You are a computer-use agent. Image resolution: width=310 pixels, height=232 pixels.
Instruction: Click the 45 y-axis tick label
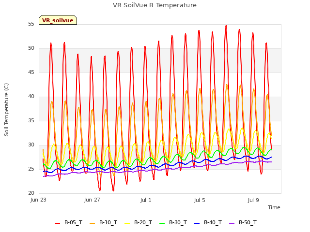pyautogui.click(x=31, y=72)
